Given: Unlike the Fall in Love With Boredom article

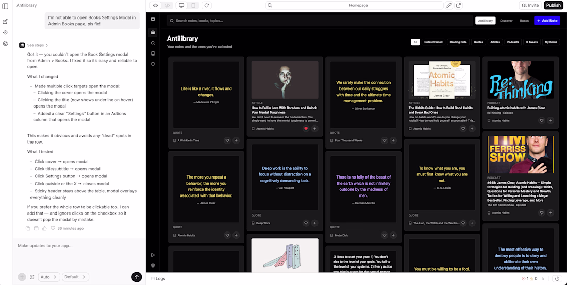Looking at the screenshot, I should (306, 129).
